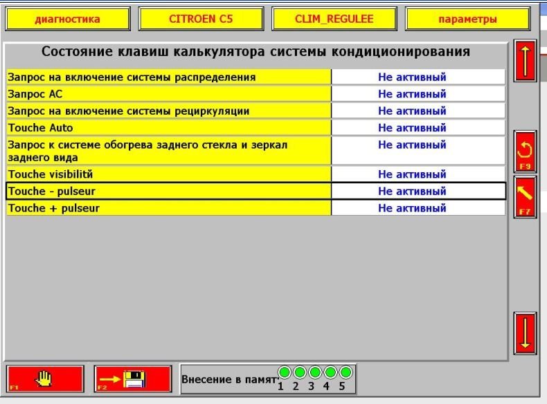The height and width of the screenshot is (404, 547).
Task: Select memory slot 2 green indicator
Action: [x=299, y=372]
